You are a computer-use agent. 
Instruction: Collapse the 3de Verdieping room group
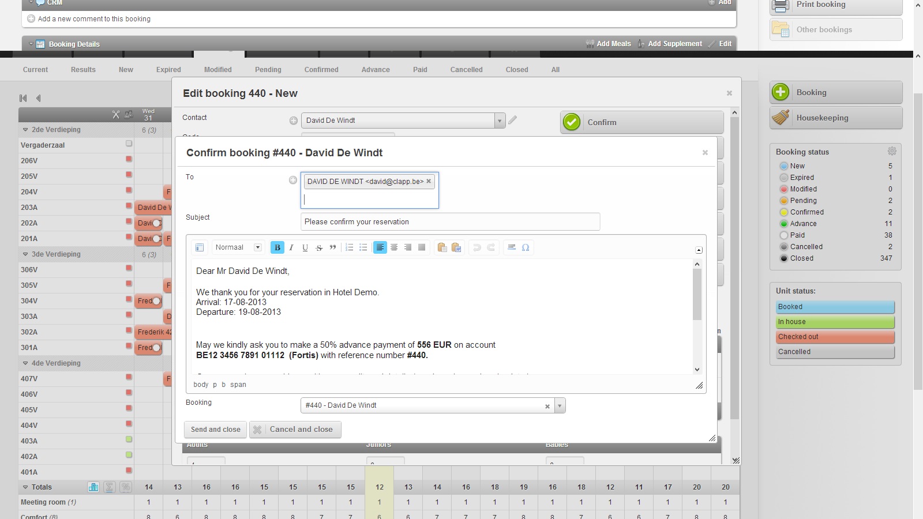click(25, 254)
